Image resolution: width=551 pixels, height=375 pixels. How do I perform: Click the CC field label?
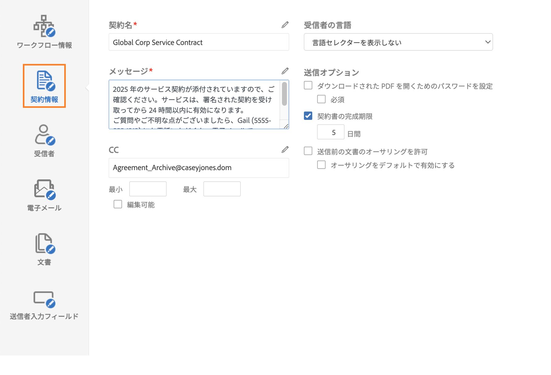[114, 150]
